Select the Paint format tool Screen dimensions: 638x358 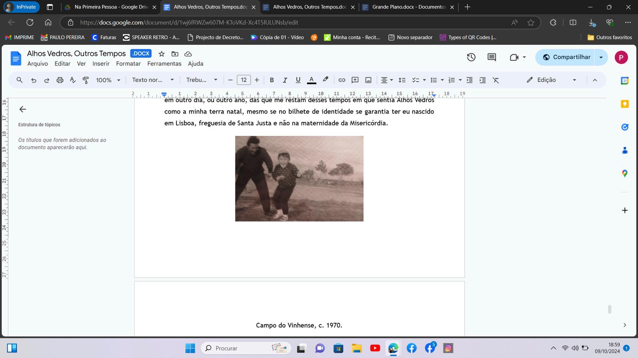point(86,80)
